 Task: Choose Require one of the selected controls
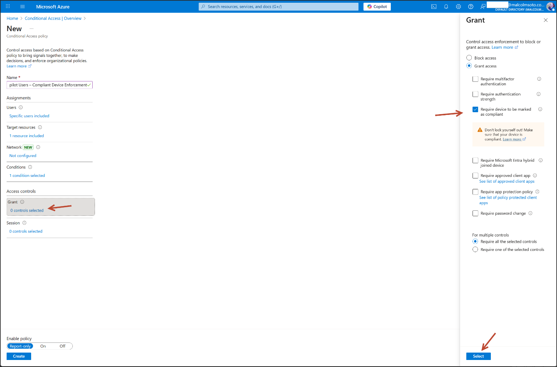pos(475,250)
